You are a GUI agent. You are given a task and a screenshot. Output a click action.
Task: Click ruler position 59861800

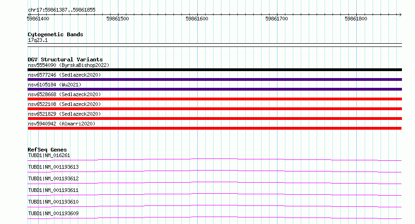click(x=356, y=19)
